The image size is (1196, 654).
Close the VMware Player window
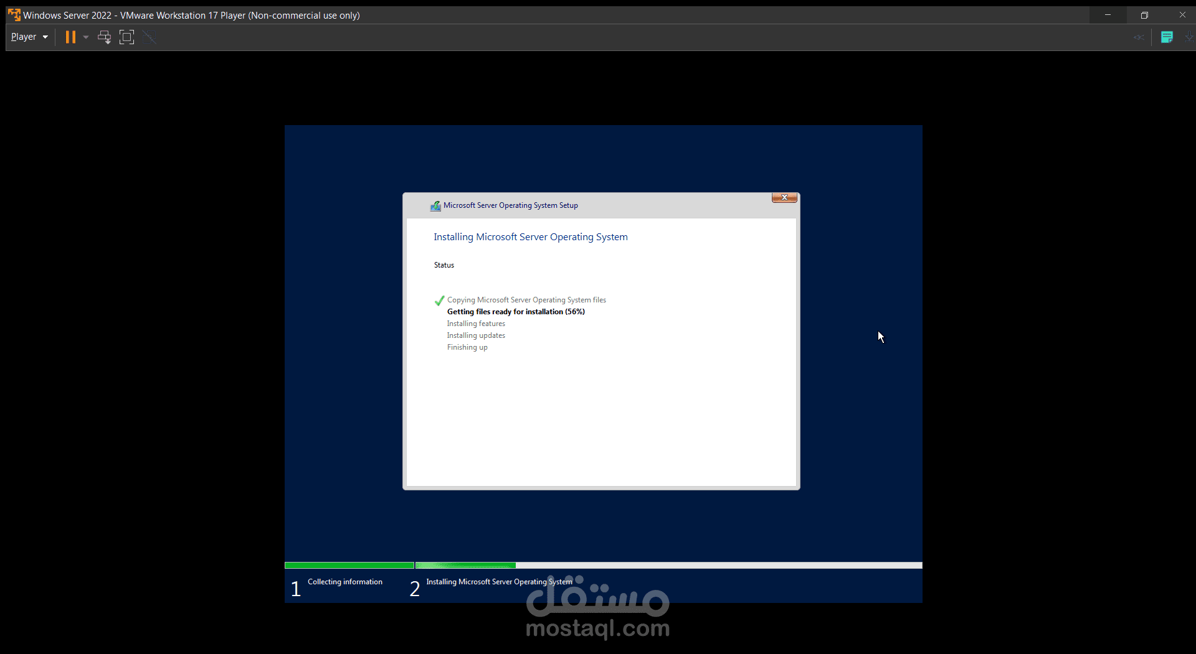tap(1182, 15)
